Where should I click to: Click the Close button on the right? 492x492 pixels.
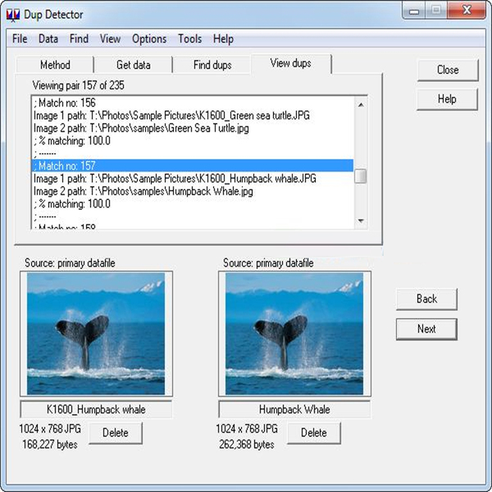448,70
